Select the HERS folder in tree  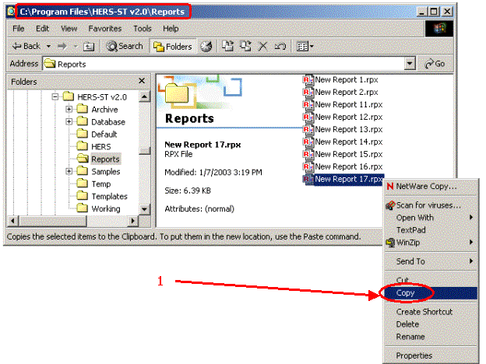(x=101, y=147)
